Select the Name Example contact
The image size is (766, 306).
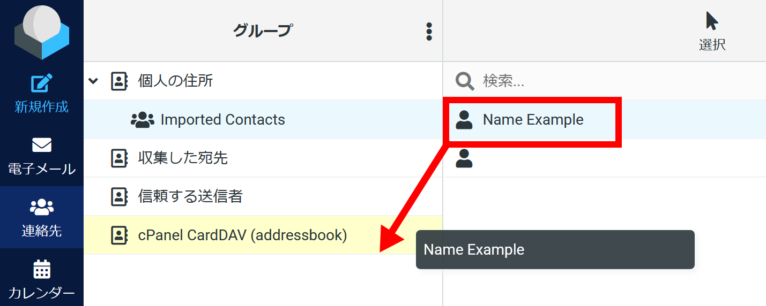[x=533, y=120]
